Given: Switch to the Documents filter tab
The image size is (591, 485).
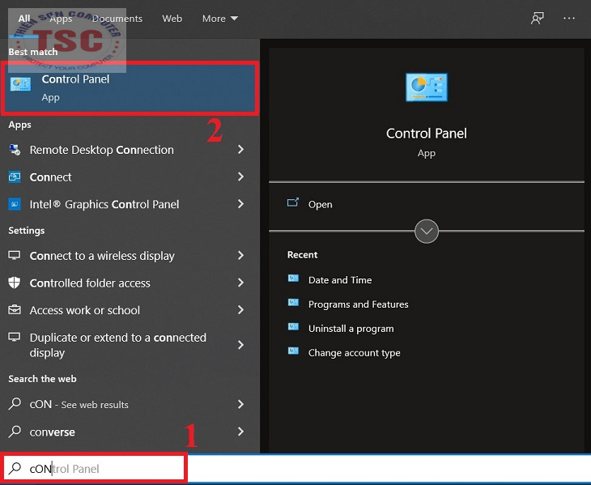Looking at the screenshot, I should click(x=117, y=19).
